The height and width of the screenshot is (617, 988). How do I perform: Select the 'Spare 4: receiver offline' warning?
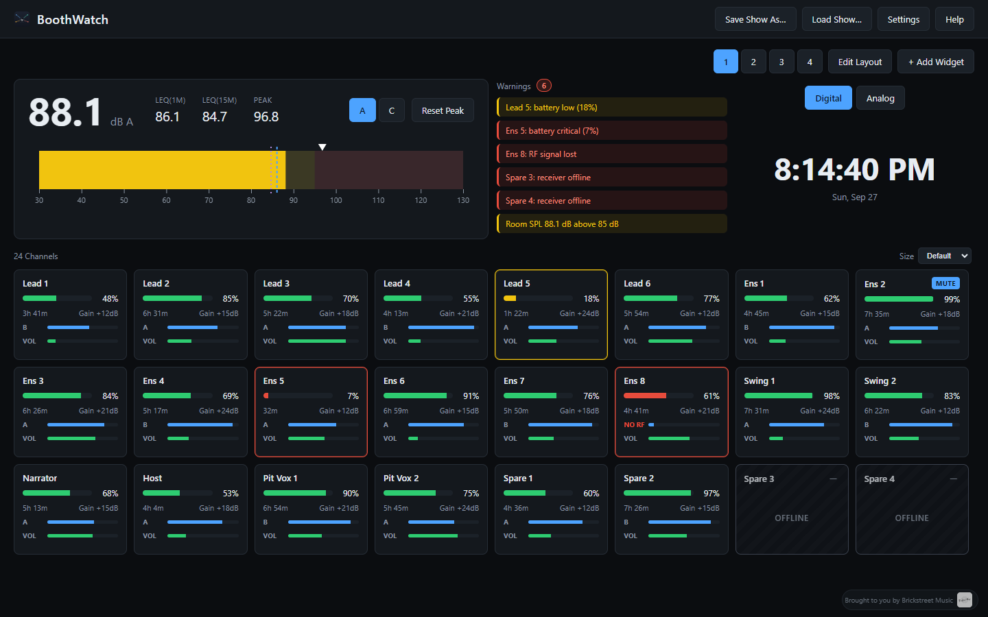click(612, 200)
